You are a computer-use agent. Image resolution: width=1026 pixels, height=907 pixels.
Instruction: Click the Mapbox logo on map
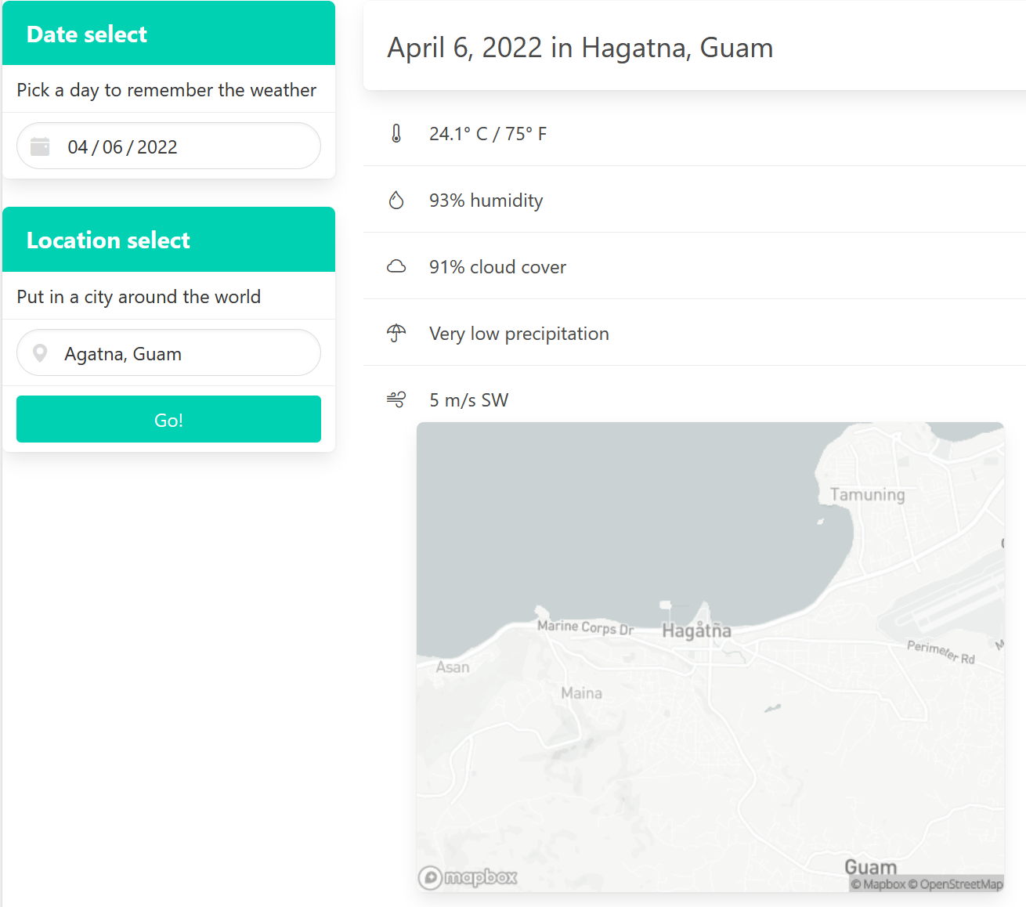[x=468, y=877]
